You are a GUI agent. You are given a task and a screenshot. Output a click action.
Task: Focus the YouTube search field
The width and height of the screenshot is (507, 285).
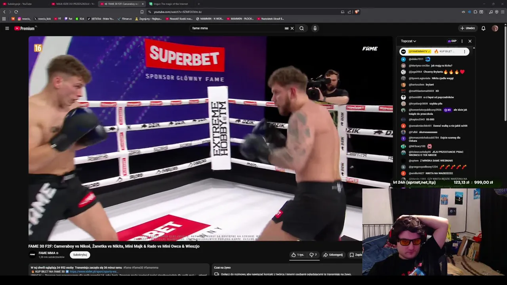pyautogui.click(x=238, y=28)
